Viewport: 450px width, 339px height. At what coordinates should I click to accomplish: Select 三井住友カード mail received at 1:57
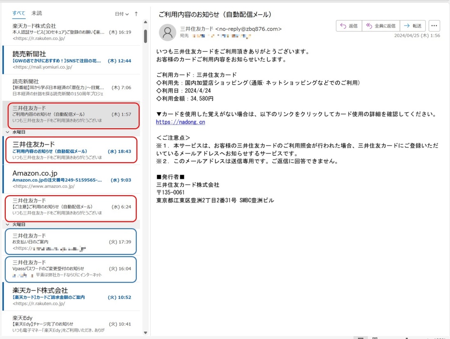[71, 114]
